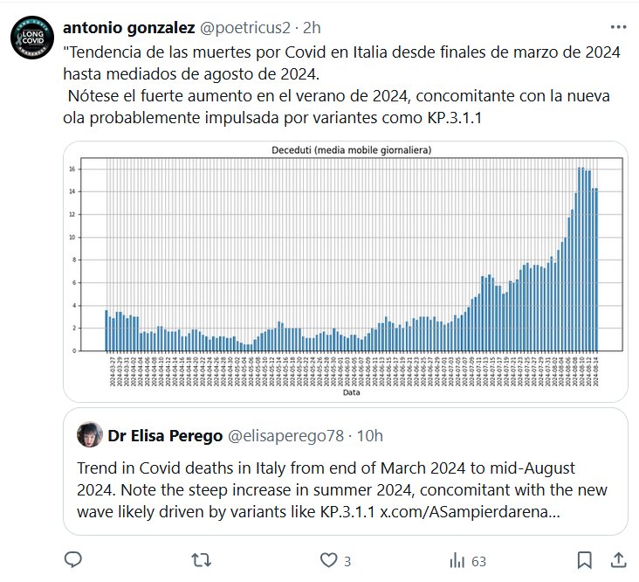This screenshot has height=582, width=639.
Task: Click the reply speech bubble icon
Action: coord(74,559)
